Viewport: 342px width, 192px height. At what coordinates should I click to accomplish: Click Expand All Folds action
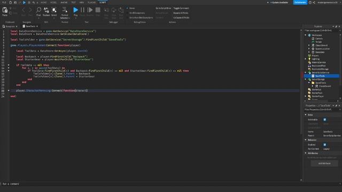[x=181, y=13]
